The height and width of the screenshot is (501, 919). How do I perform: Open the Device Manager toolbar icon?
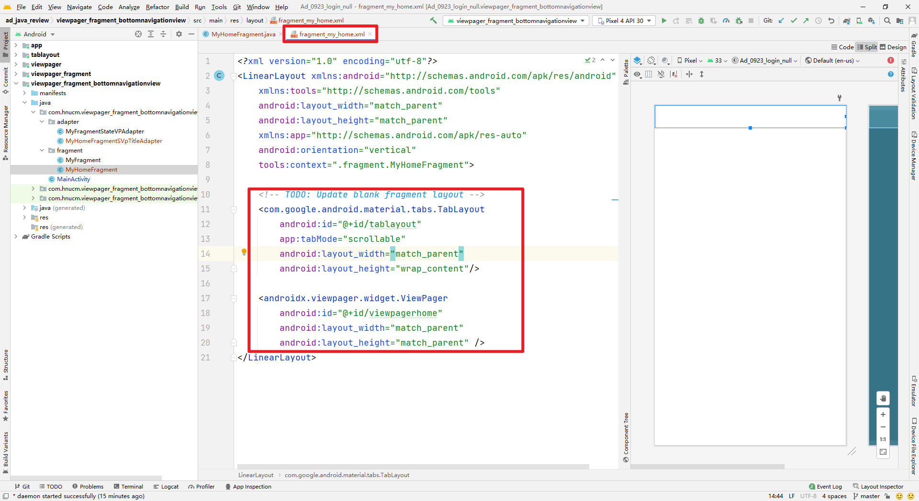tap(859, 21)
